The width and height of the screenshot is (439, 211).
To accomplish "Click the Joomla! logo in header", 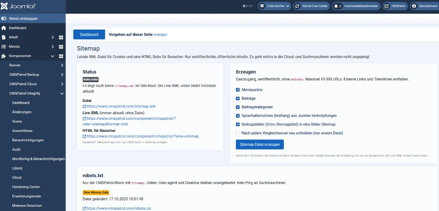I will [18, 6].
